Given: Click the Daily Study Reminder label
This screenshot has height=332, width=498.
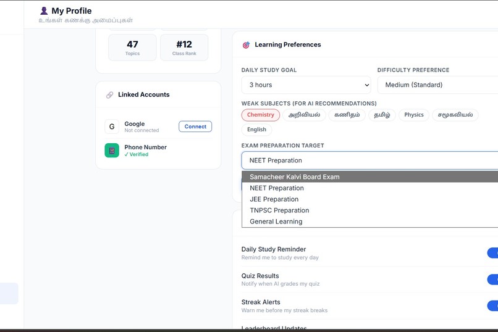Looking at the screenshot, I should [274, 249].
